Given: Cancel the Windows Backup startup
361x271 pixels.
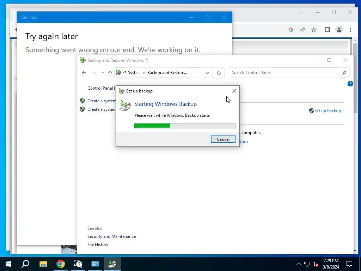Looking at the screenshot, I should coord(223,139).
